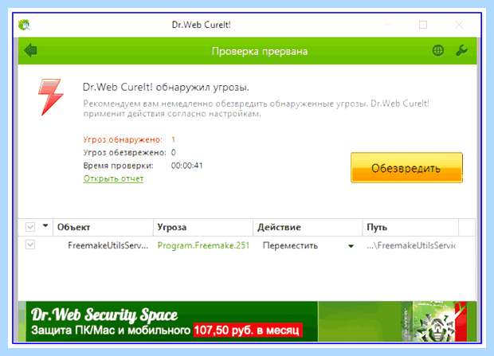
Task: Click the Dr.Web CureIt! title bar app icon
Action: click(x=24, y=25)
